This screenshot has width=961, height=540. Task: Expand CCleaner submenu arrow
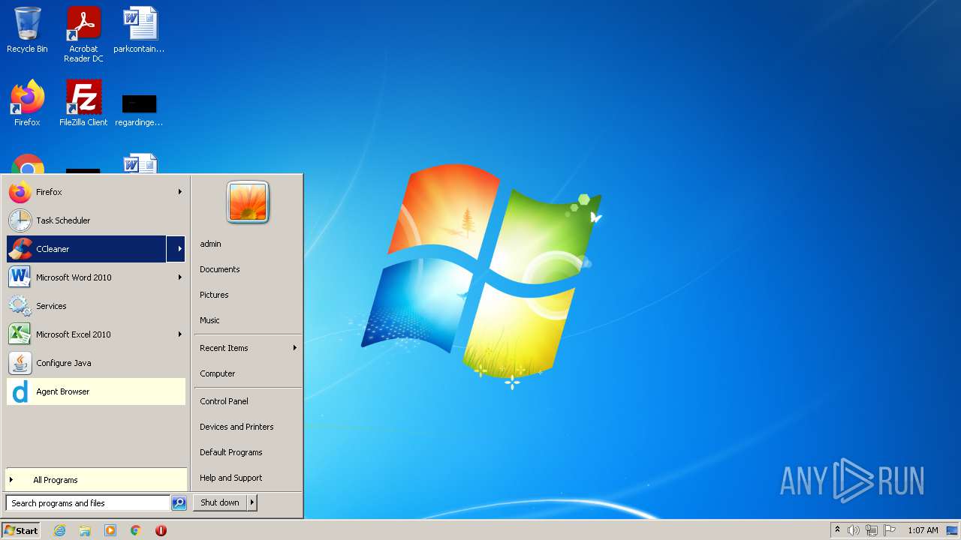176,249
